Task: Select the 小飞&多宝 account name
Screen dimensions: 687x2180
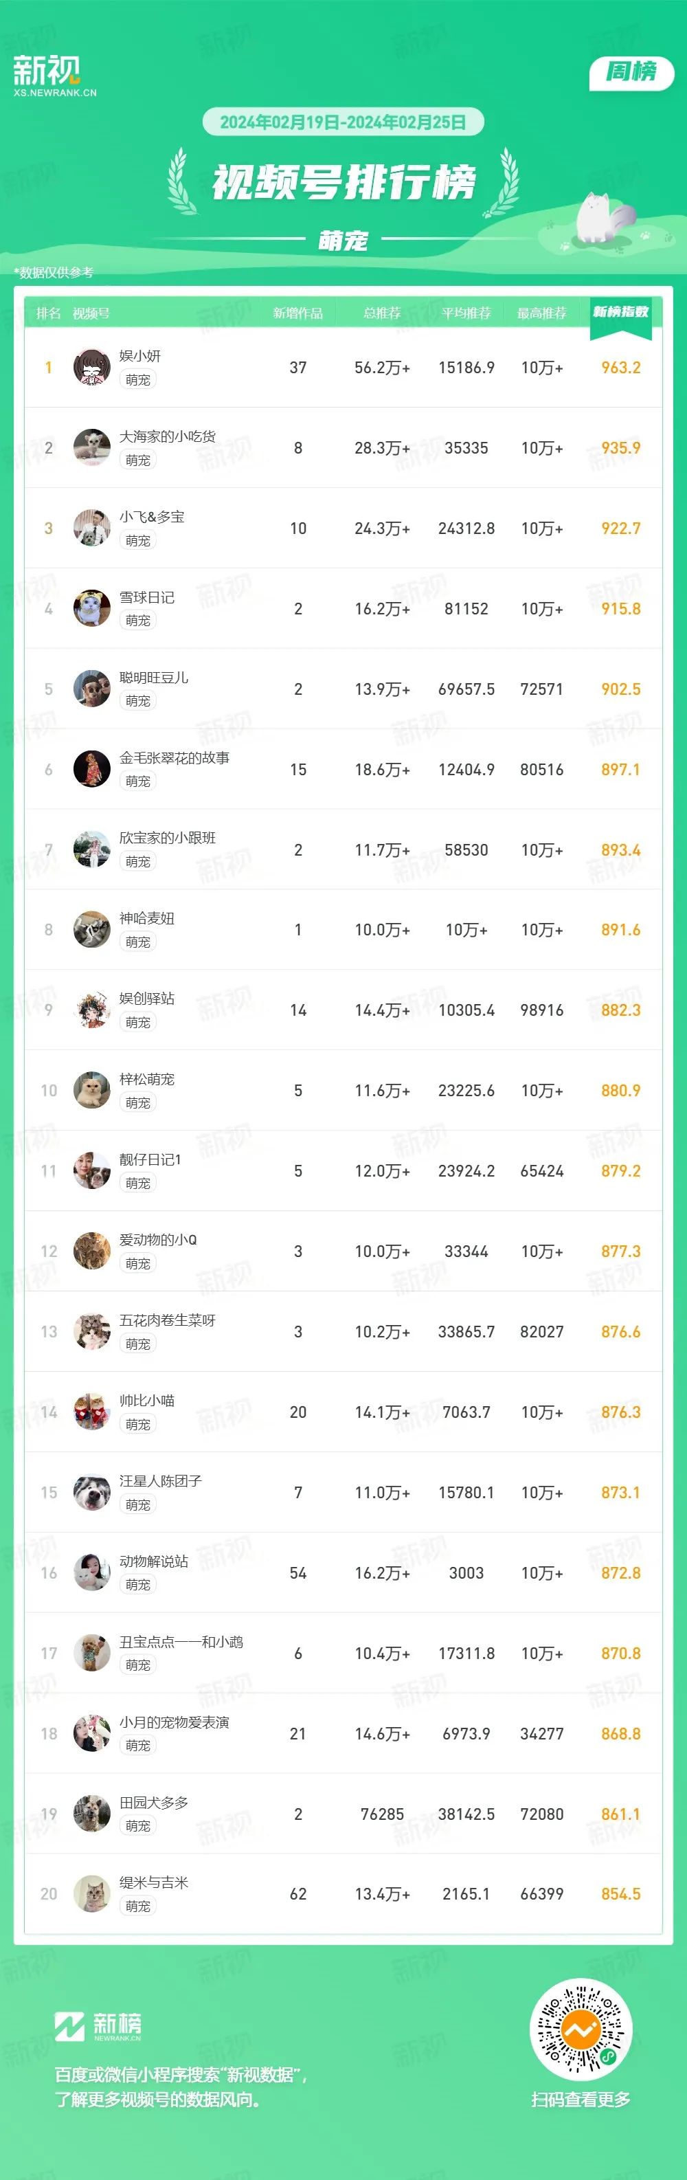Action: point(151,516)
